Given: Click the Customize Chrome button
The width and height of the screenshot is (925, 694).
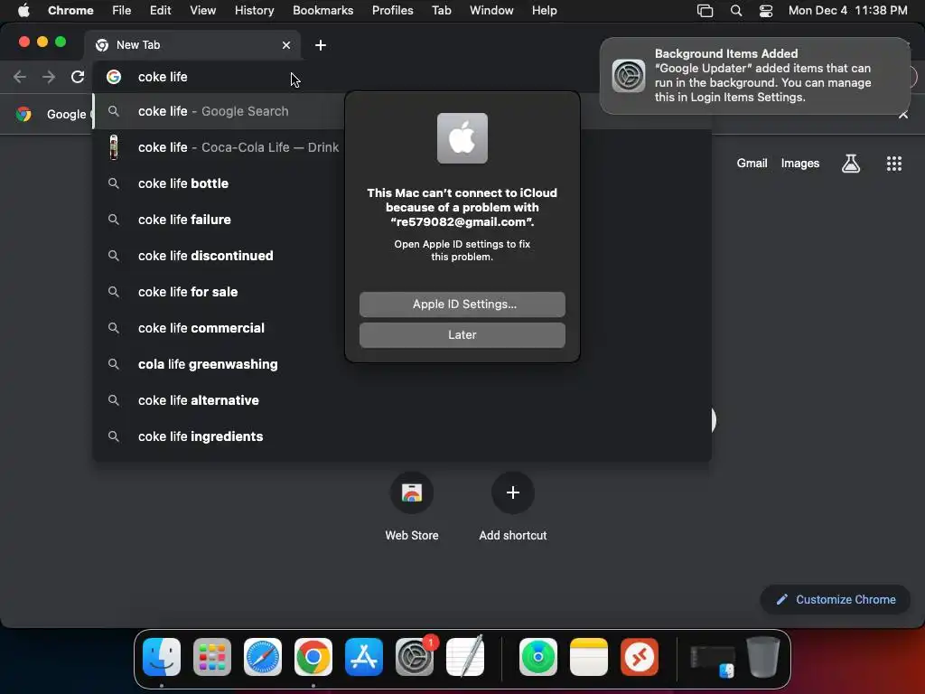Looking at the screenshot, I should point(836,600).
